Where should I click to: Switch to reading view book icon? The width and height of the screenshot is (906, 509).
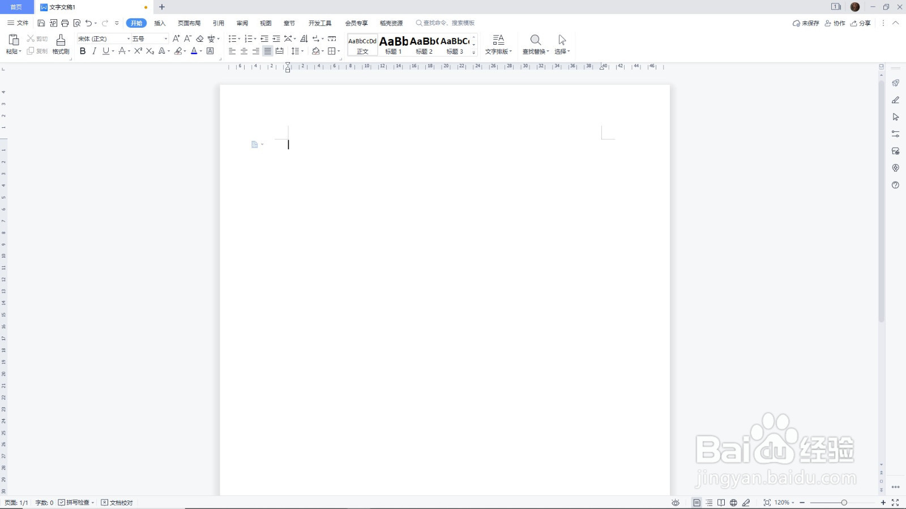(x=721, y=502)
